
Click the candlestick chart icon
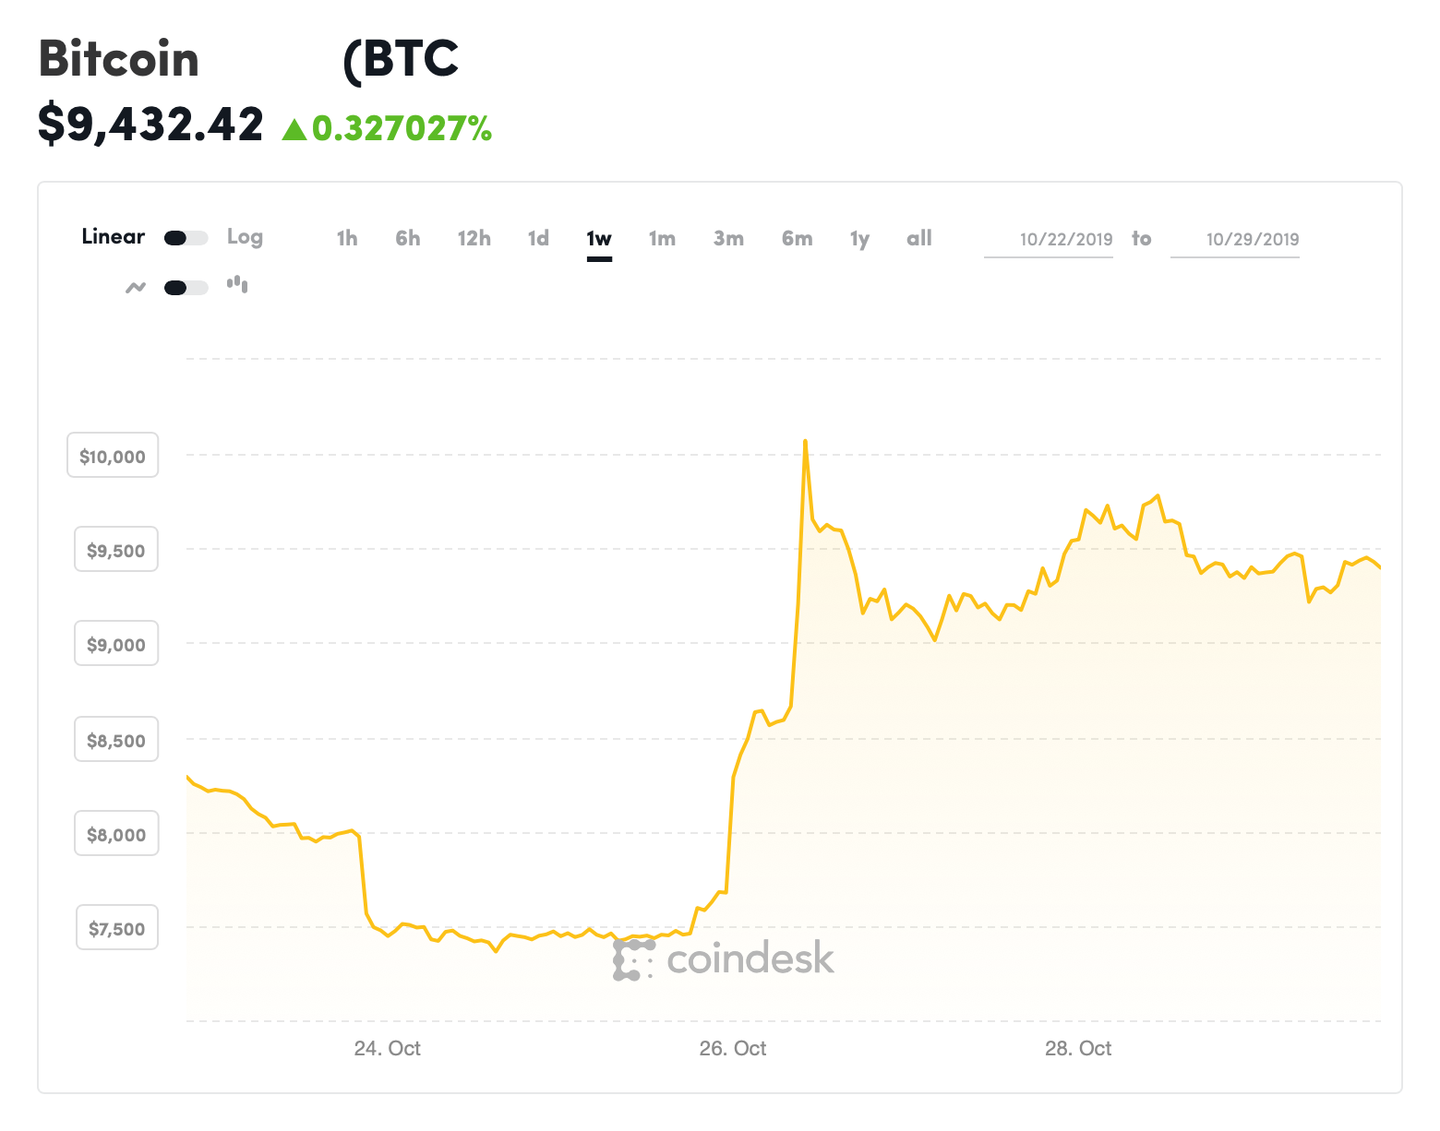(x=237, y=284)
